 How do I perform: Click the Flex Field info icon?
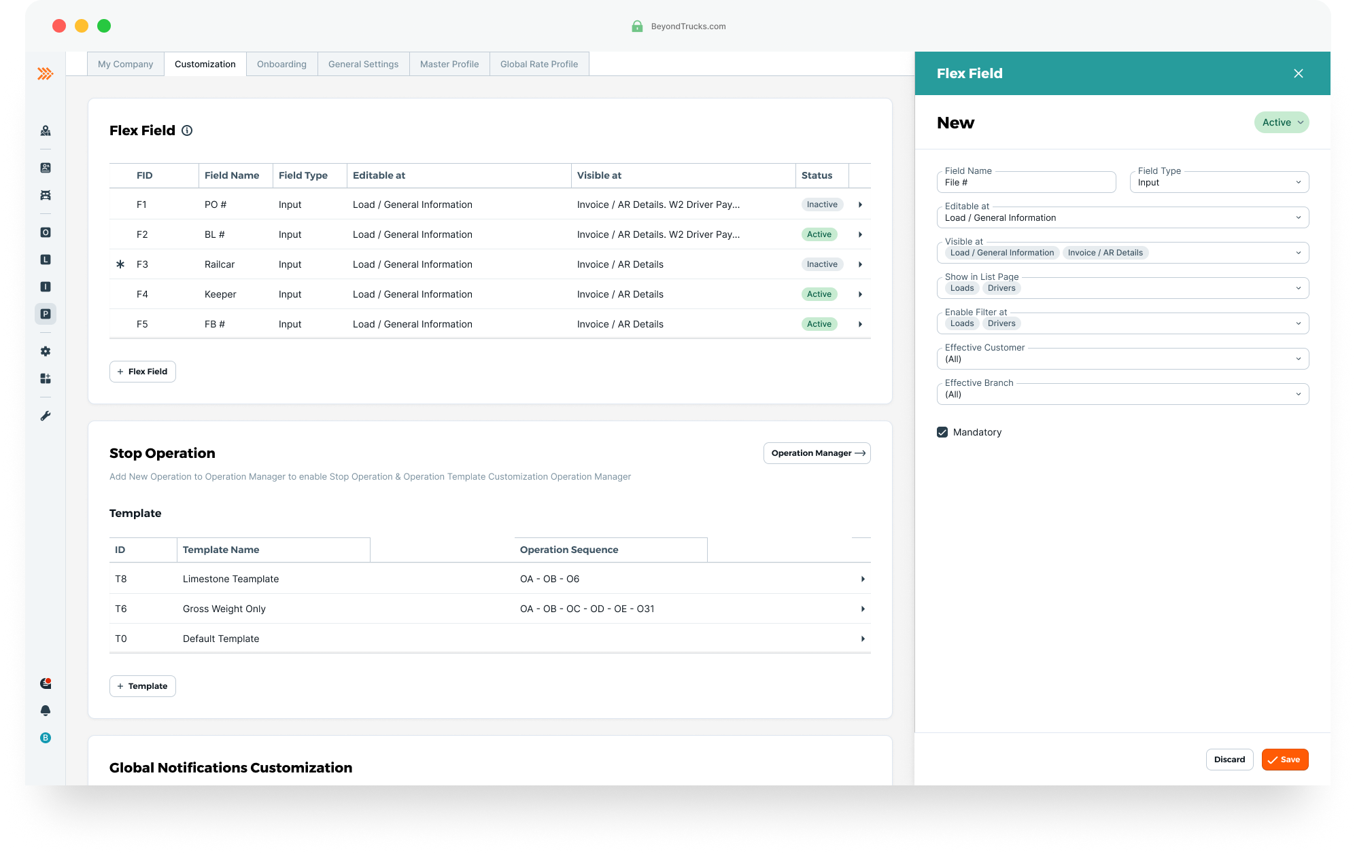tap(187, 130)
